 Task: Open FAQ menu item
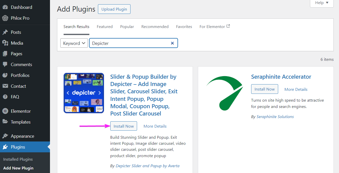pos(25,97)
